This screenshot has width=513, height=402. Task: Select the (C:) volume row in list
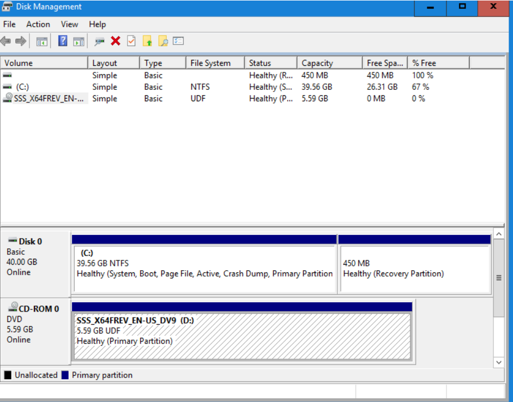tap(22, 87)
